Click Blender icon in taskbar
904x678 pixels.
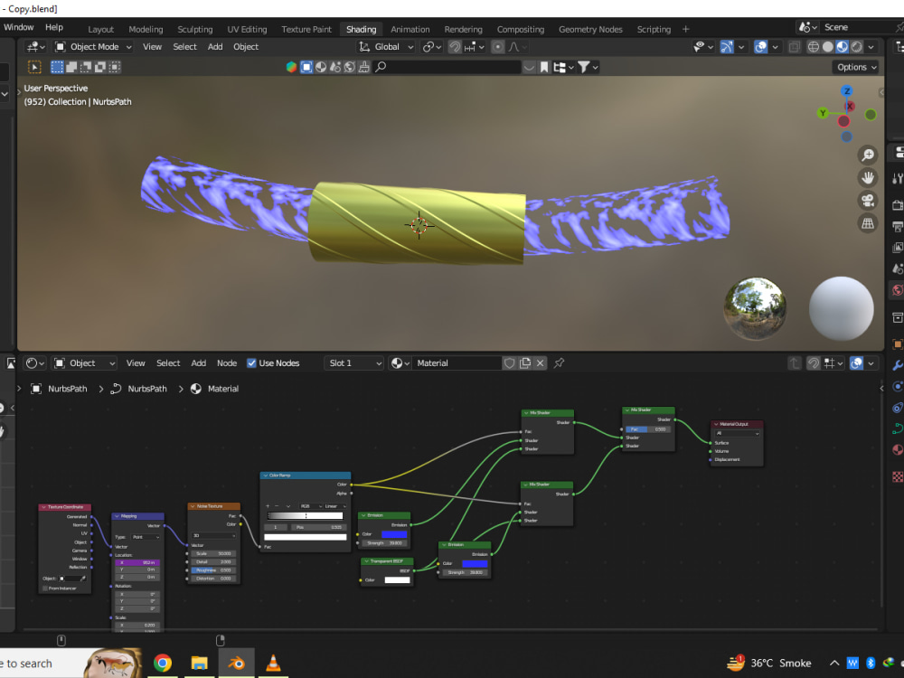[x=236, y=663]
